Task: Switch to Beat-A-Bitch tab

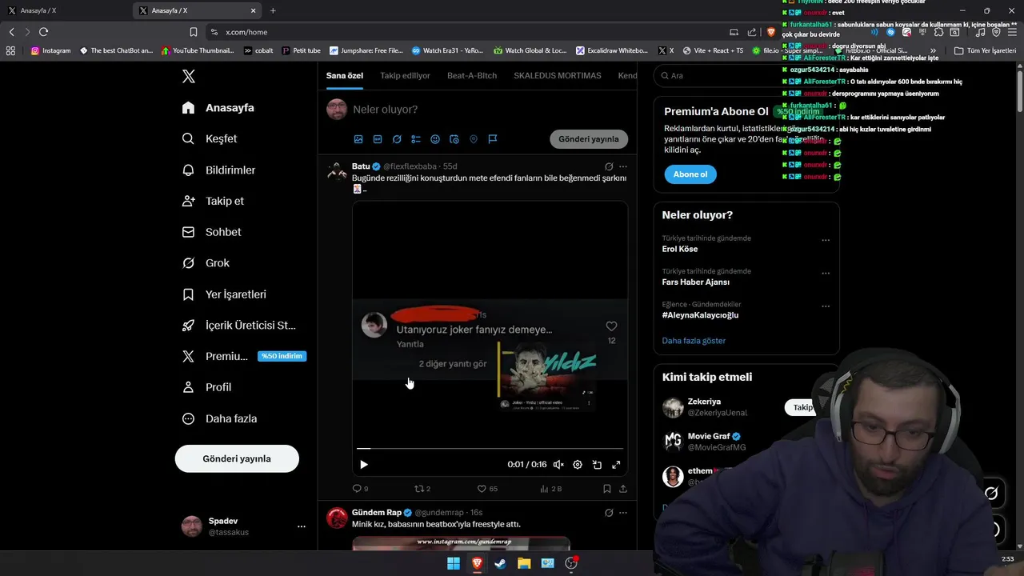Action: tap(472, 75)
